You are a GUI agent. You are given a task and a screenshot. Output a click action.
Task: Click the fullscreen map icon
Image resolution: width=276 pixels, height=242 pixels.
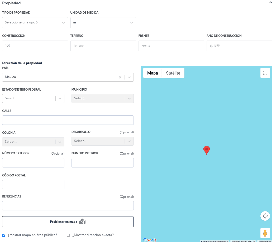pos(265,73)
